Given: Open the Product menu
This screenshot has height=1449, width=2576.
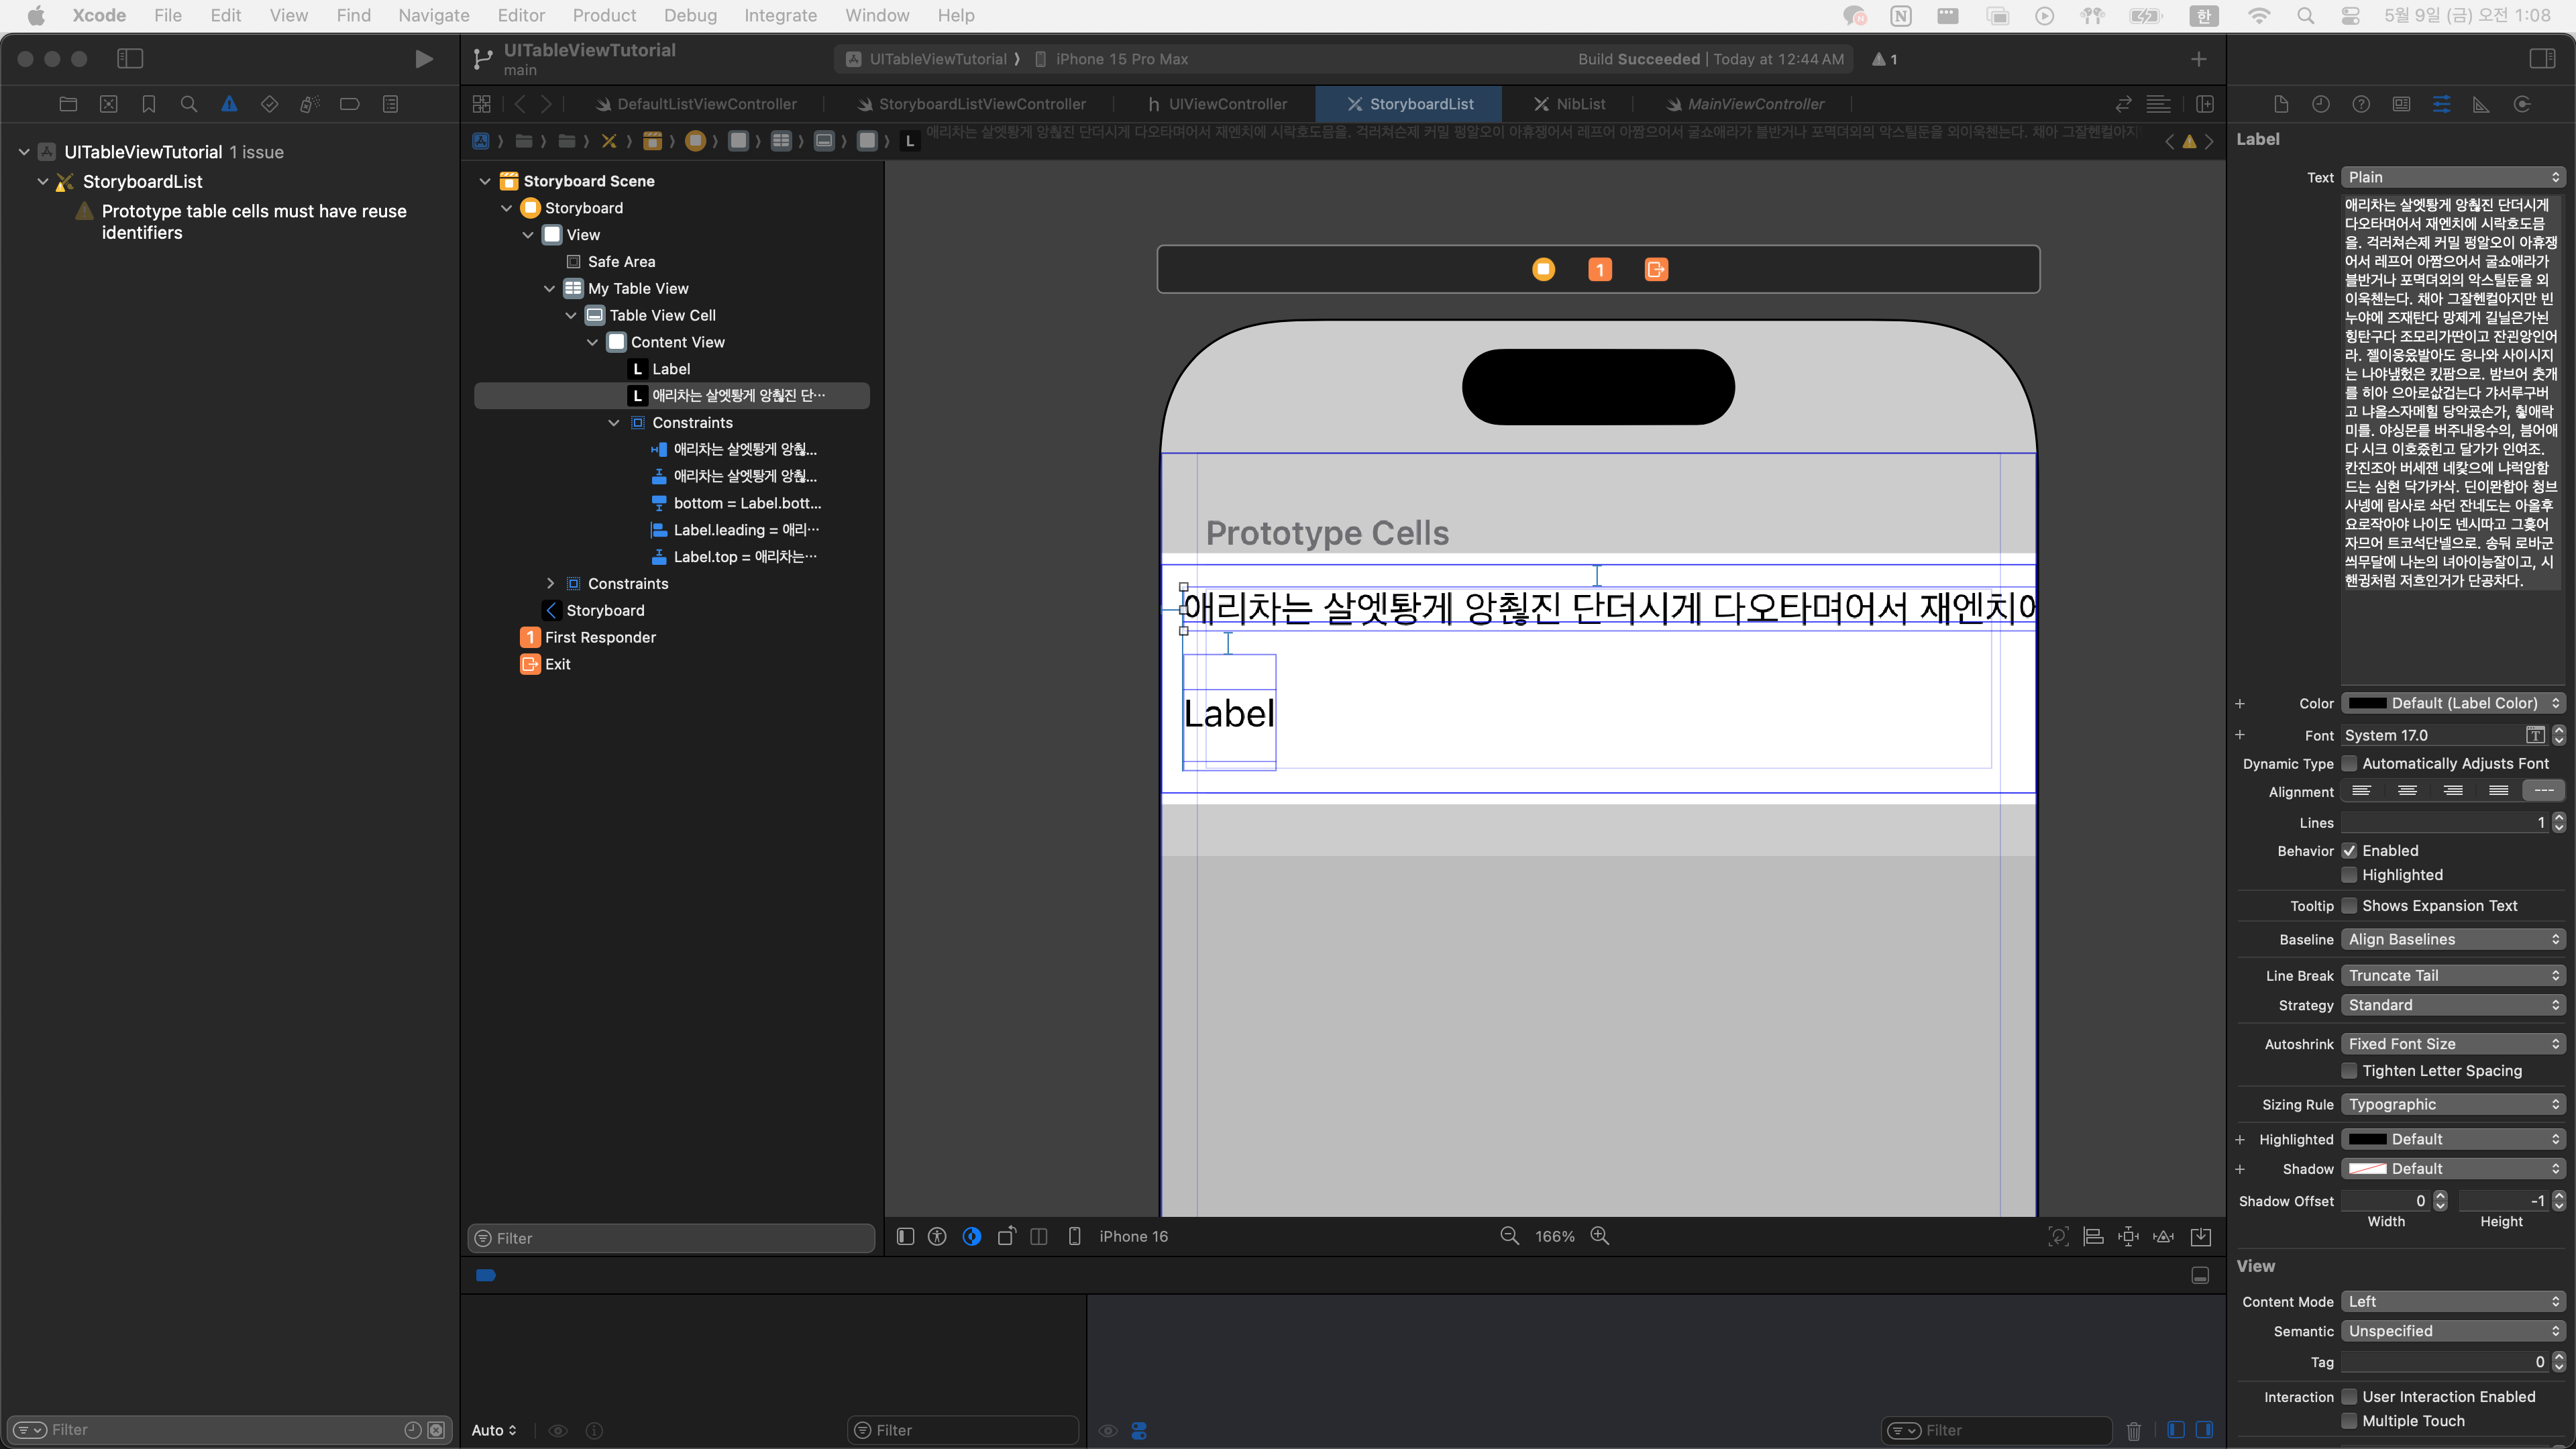Looking at the screenshot, I should (604, 15).
